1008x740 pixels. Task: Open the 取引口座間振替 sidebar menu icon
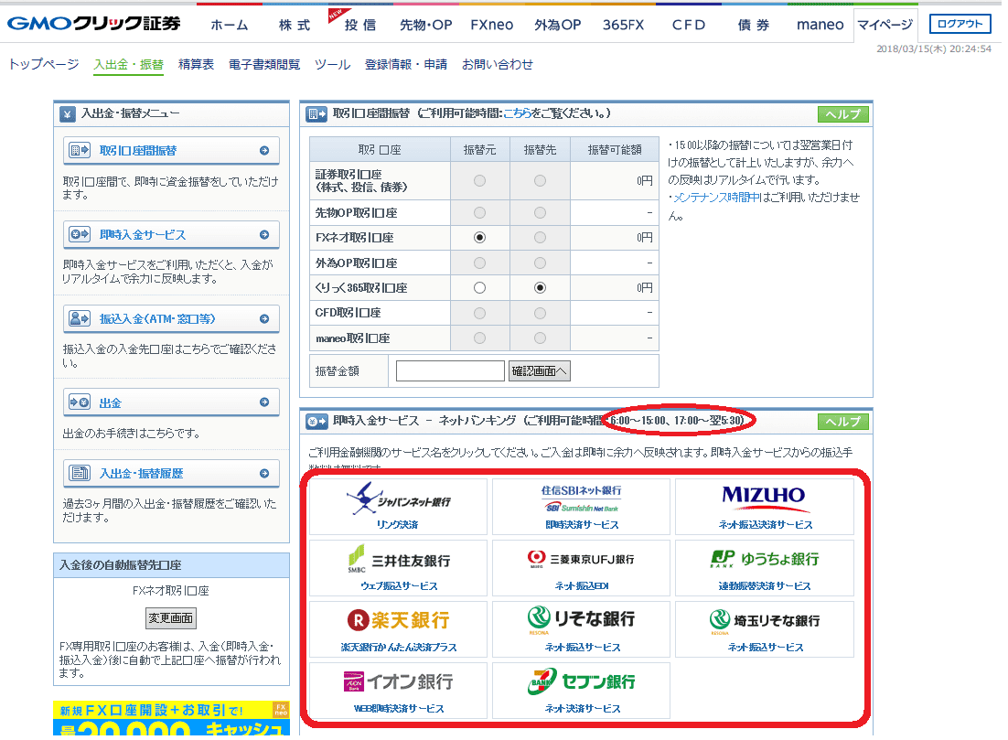[80, 150]
